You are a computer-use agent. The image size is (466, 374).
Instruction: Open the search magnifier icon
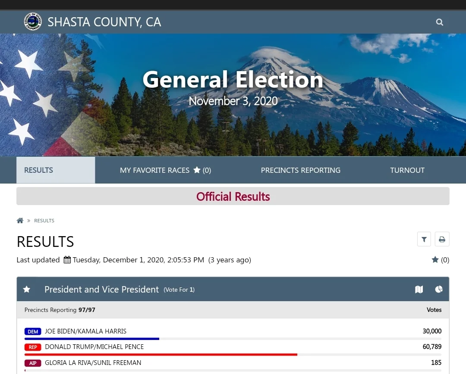439,22
